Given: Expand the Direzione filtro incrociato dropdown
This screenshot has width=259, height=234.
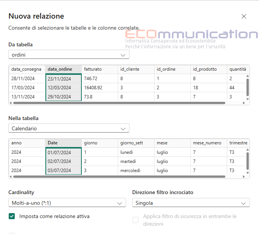Looking at the screenshot, I should (x=191, y=203).
